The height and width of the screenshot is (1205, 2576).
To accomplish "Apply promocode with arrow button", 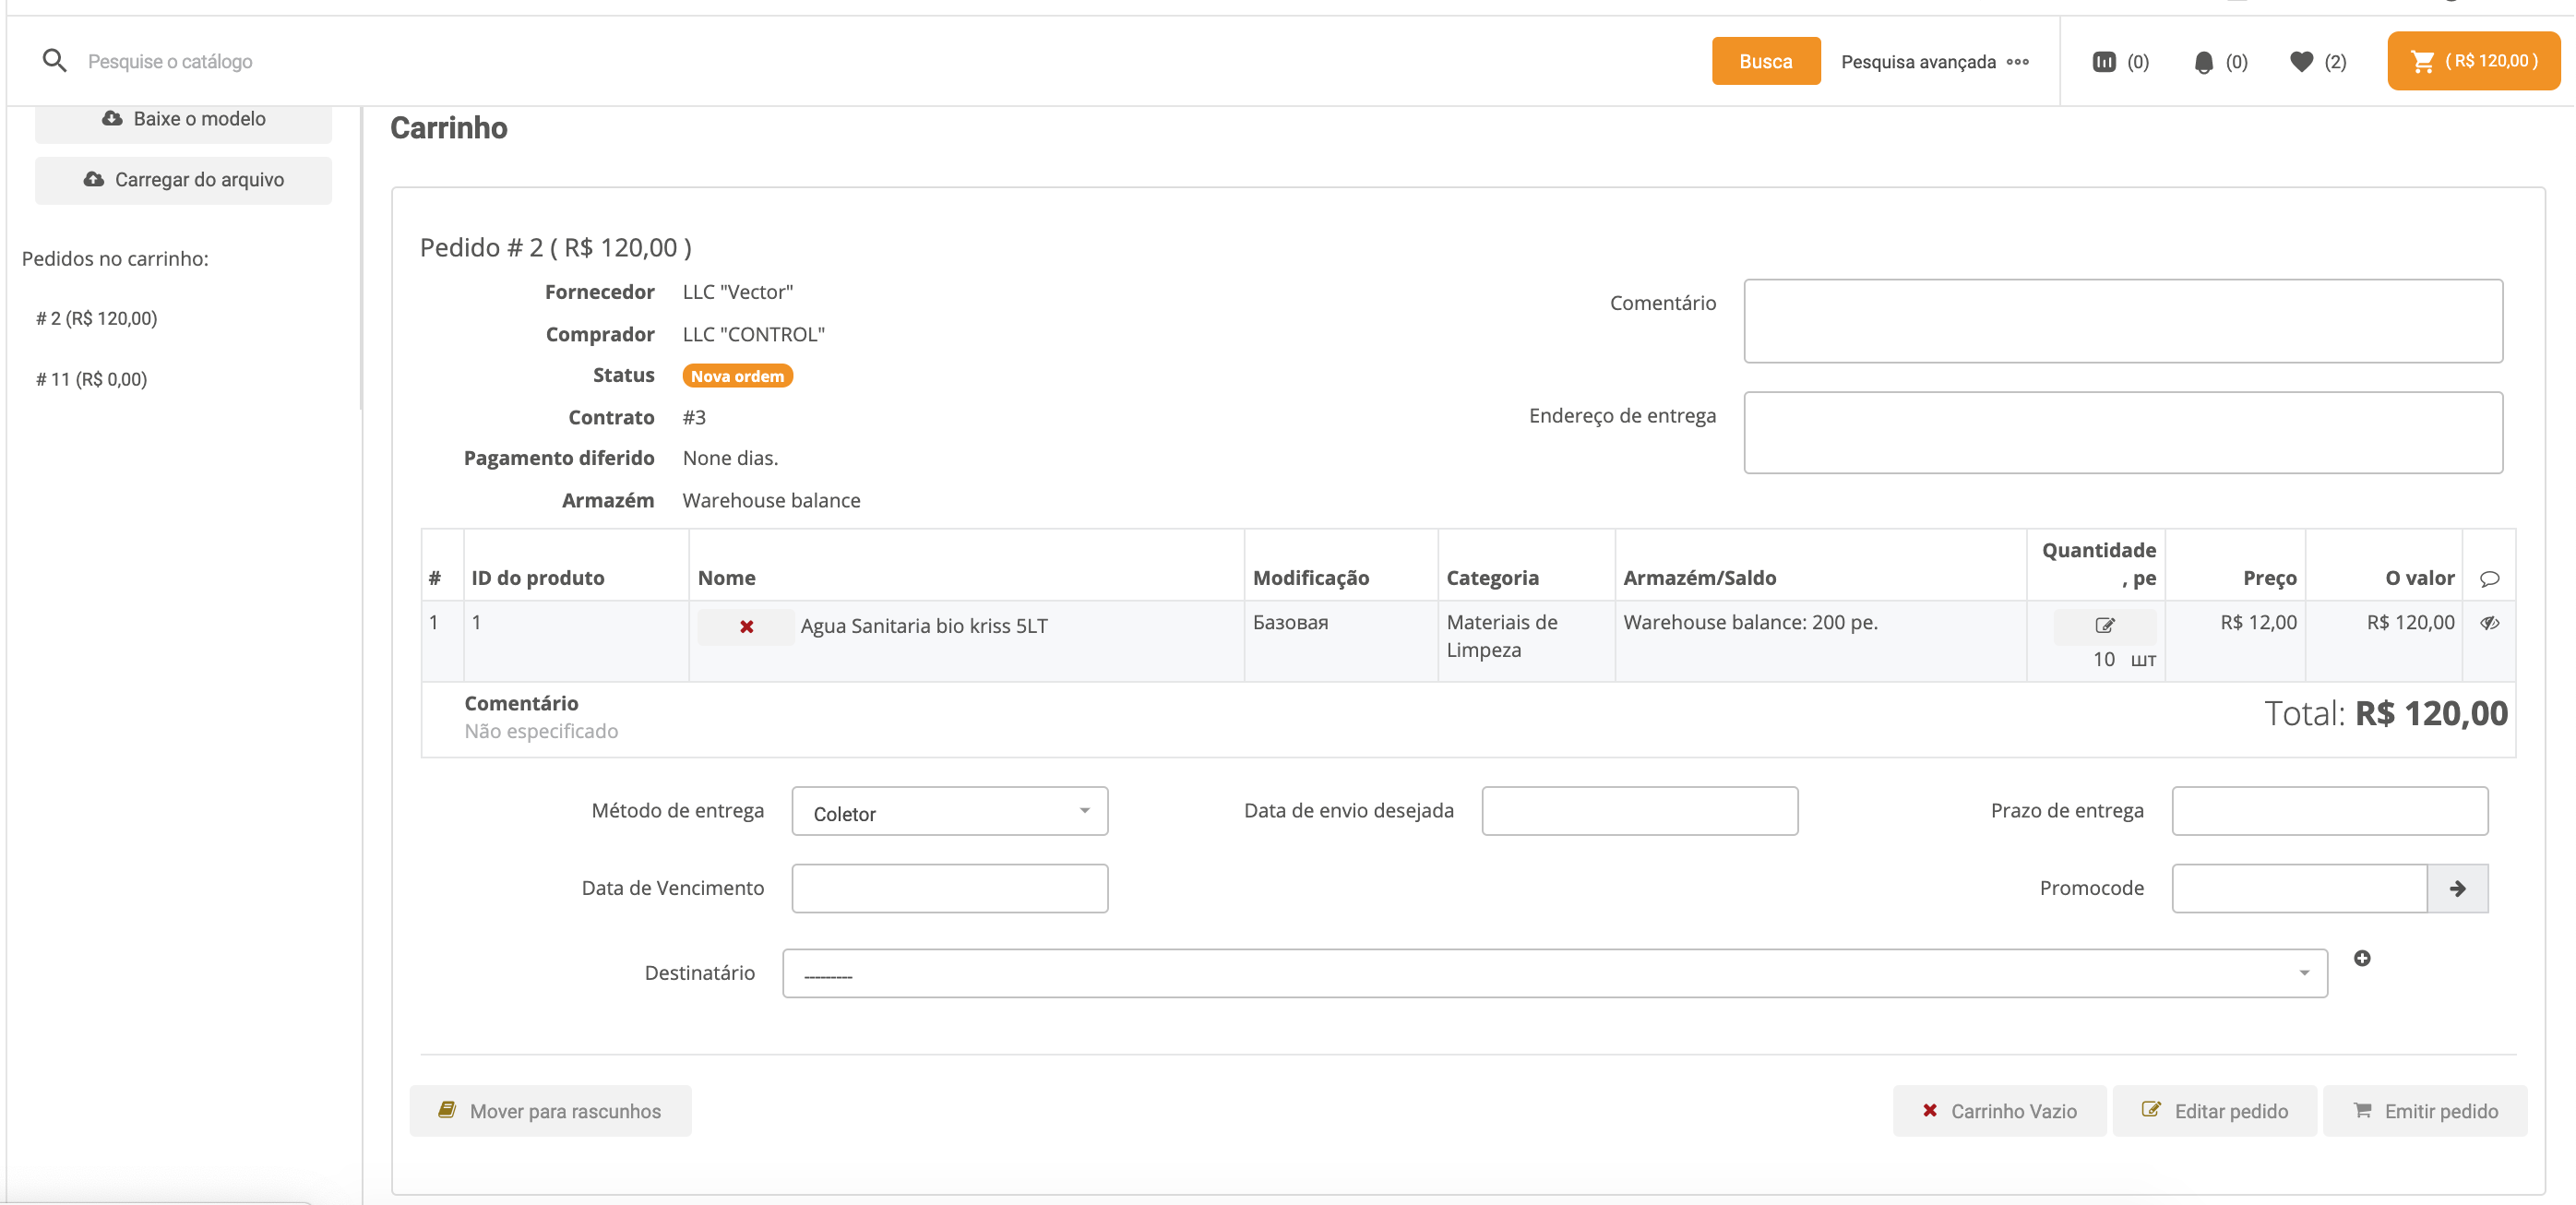I will [2457, 888].
